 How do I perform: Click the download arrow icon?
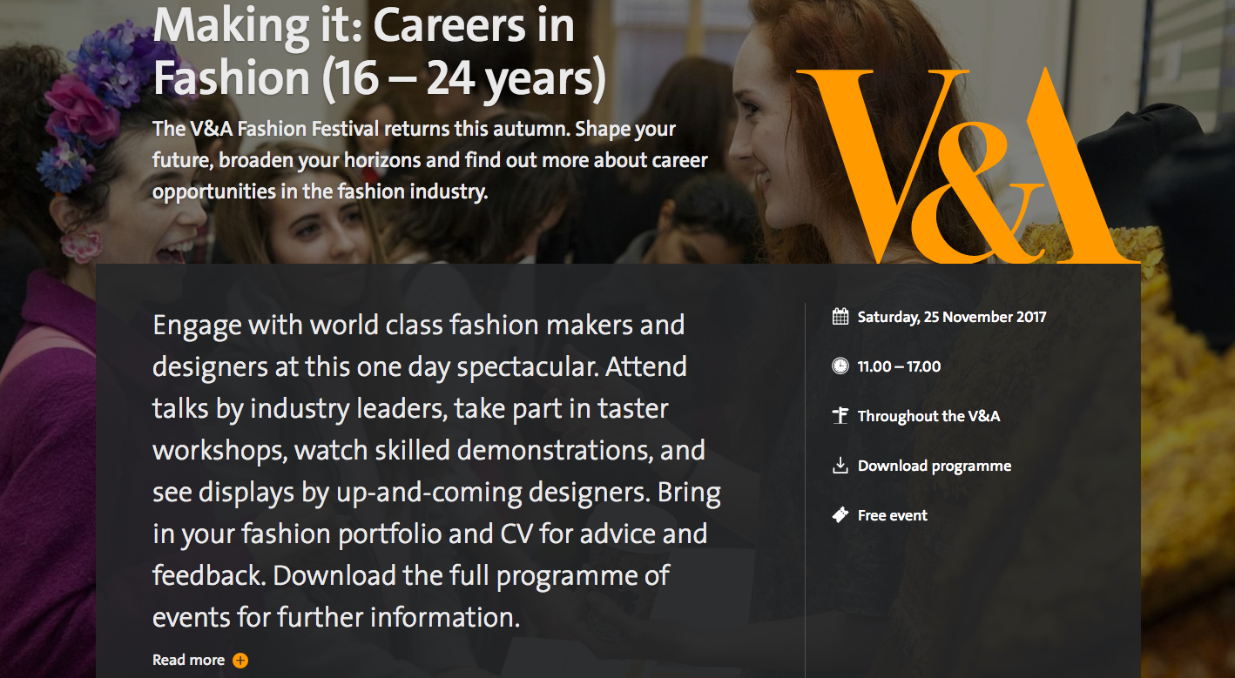(840, 466)
